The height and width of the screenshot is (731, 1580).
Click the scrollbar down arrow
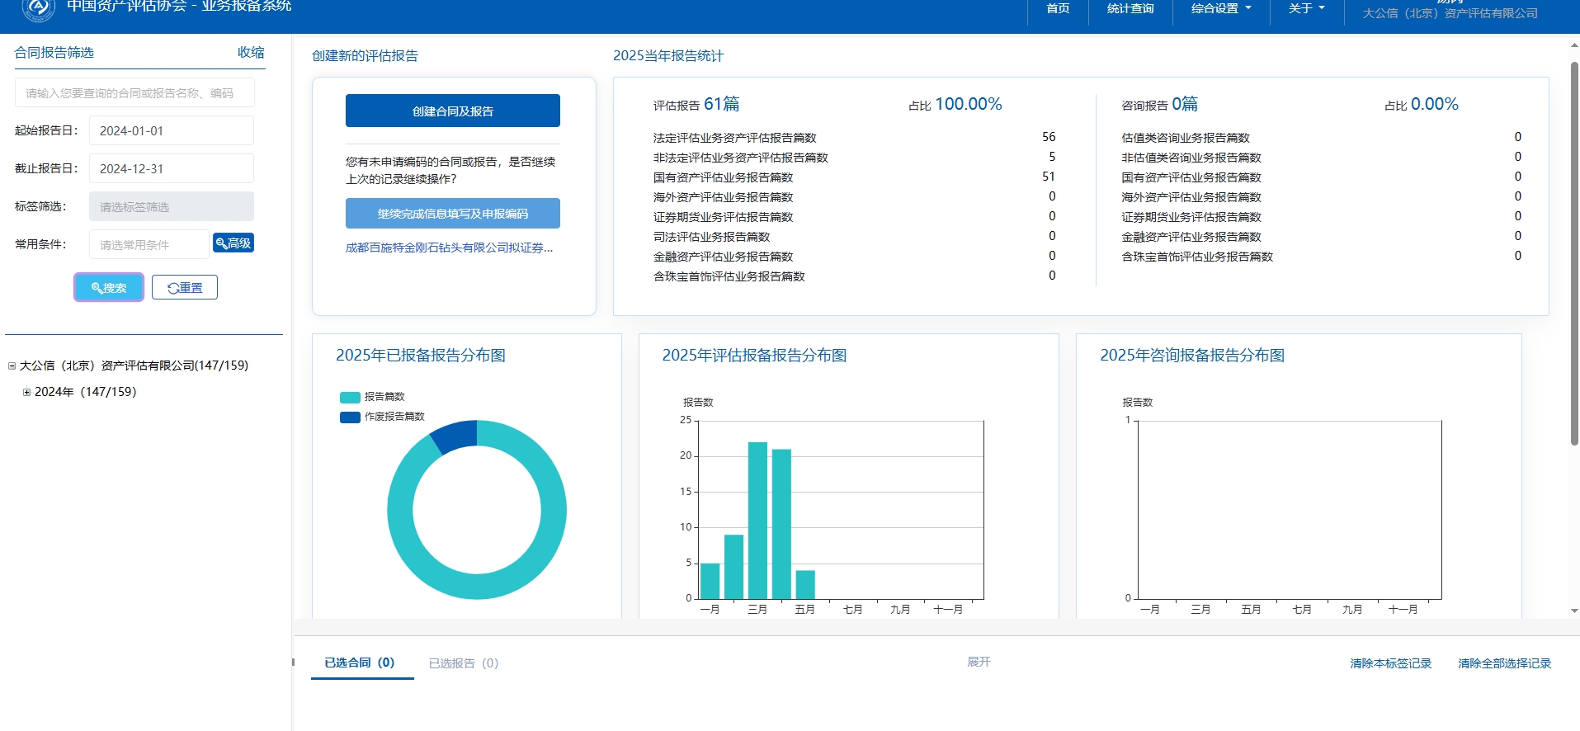tap(1574, 611)
